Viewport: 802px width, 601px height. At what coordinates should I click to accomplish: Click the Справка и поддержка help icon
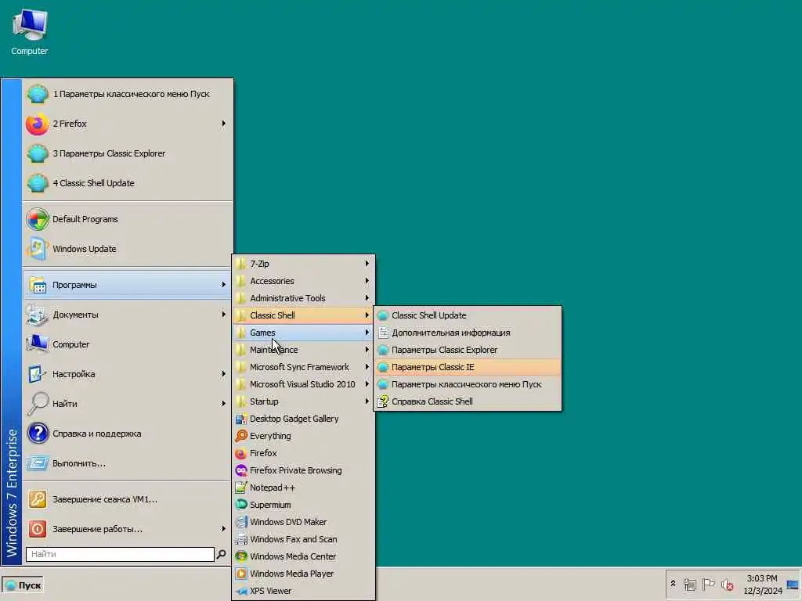coord(38,434)
